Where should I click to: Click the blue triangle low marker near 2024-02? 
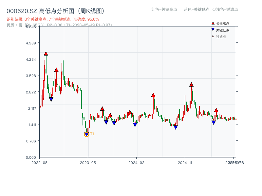(135, 125)
